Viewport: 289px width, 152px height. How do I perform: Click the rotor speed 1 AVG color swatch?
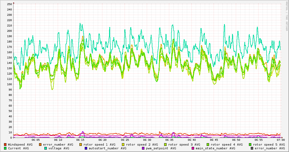point(81,145)
